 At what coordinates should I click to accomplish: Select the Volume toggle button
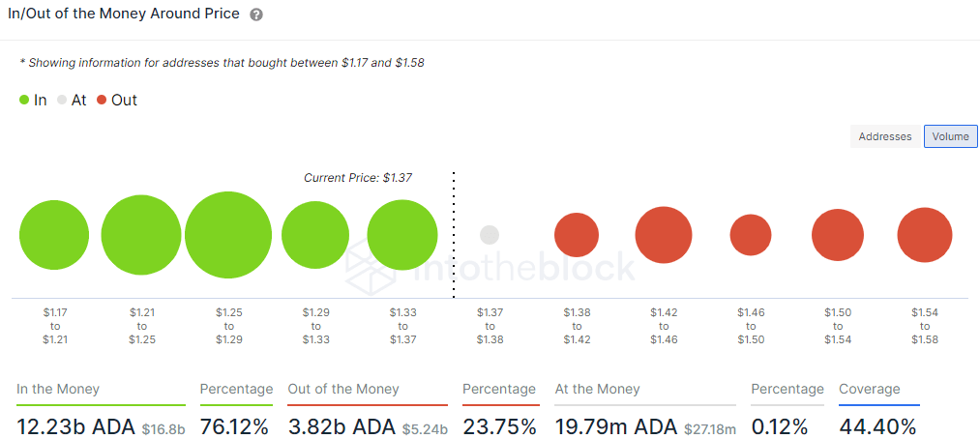tap(950, 136)
